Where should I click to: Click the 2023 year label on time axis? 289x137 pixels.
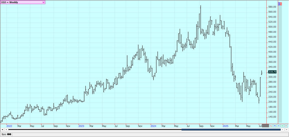(81, 126)
